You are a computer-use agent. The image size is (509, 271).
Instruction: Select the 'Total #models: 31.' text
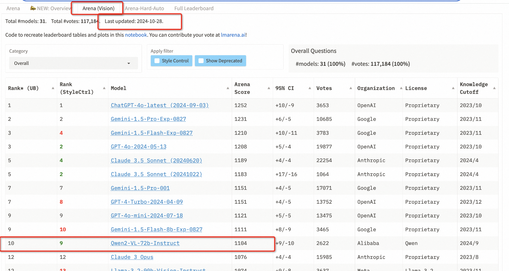coord(26,21)
